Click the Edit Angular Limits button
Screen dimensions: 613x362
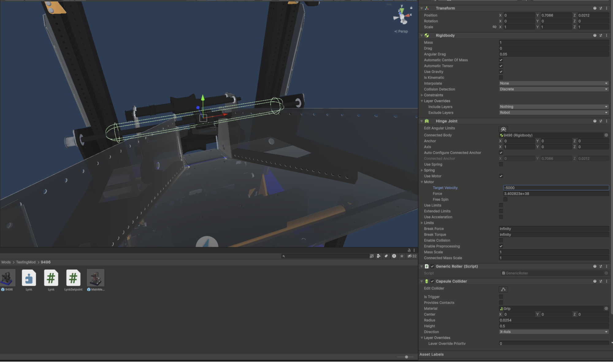point(503,129)
